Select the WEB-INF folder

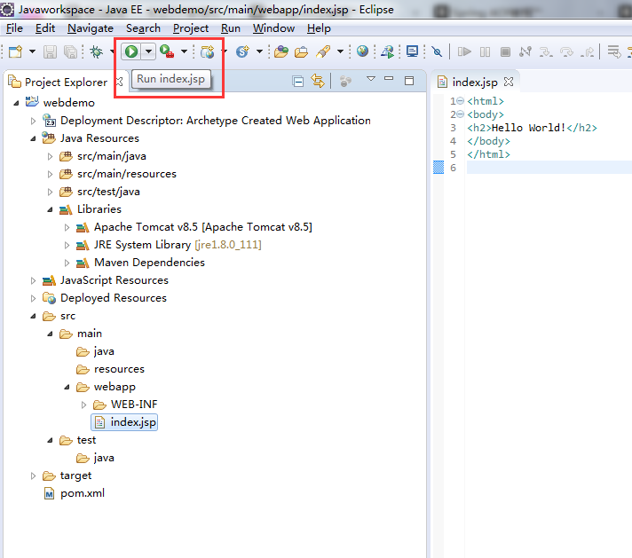tap(125, 405)
